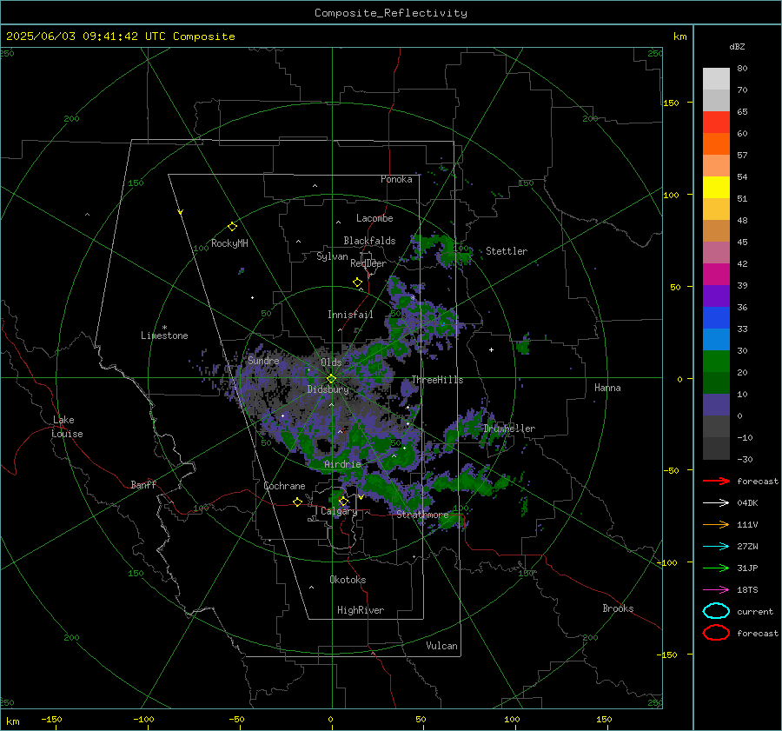Click the Composite_Reflectivity title
The width and height of the screenshot is (782, 731).
(x=391, y=13)
